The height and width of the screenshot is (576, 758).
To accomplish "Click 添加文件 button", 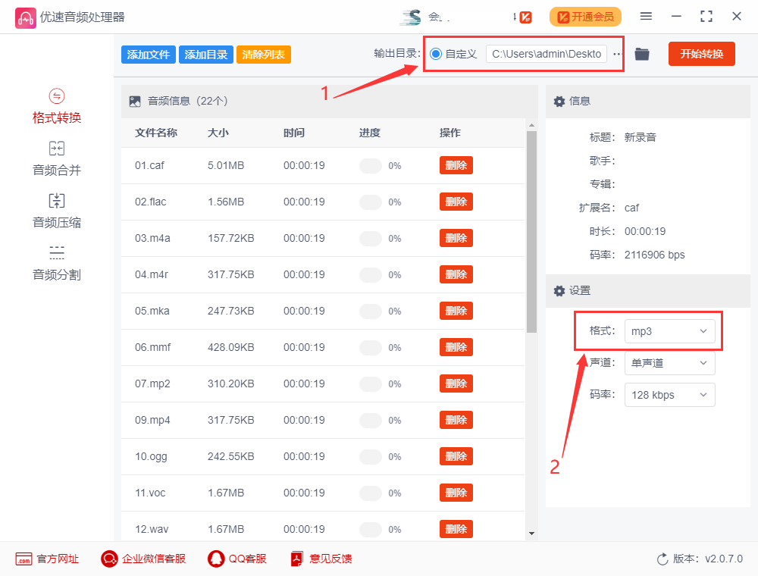I will click(x=149, y=55).
